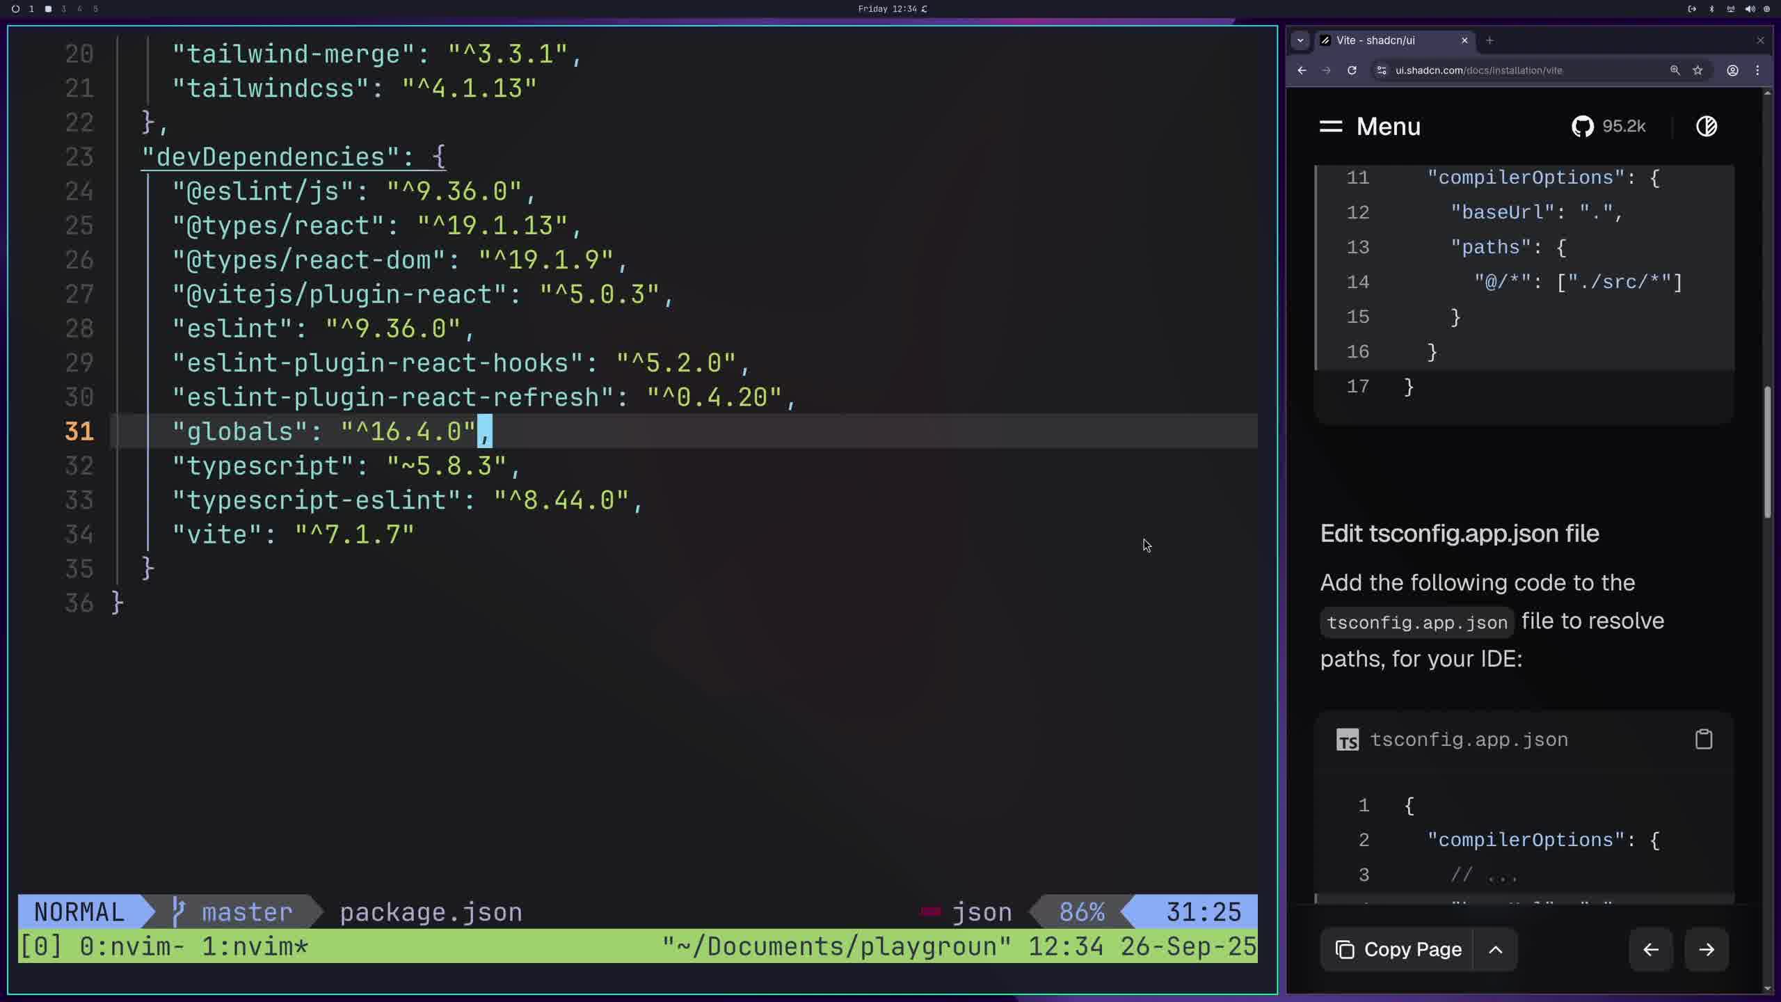Bookmark this page with the star icon
Viewport: 1781px width, 1002px height.
tap(1698, 70)
